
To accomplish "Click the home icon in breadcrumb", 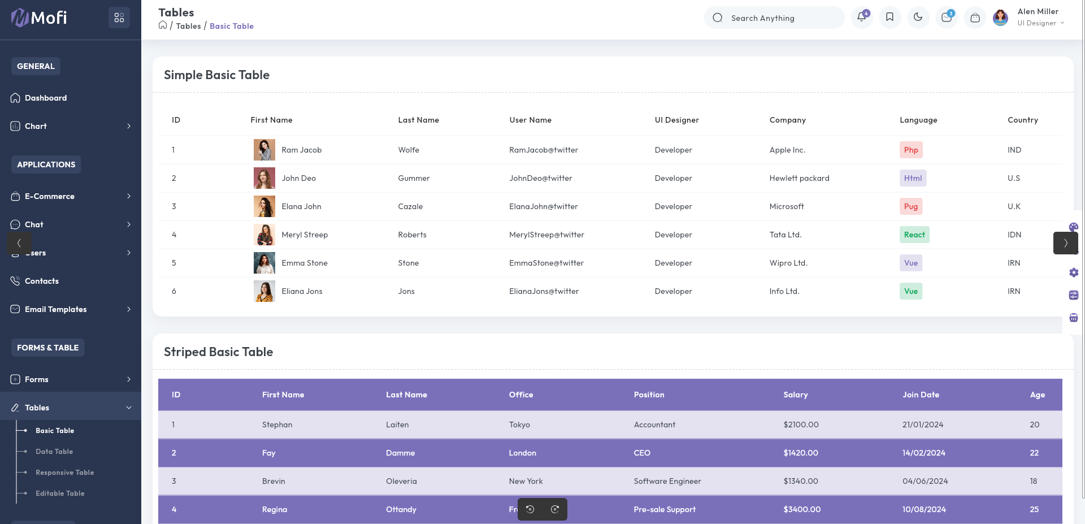I will 163,25.
